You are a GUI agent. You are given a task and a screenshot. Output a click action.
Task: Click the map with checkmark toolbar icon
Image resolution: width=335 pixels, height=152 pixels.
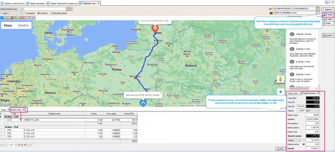[x=20, y=18]
